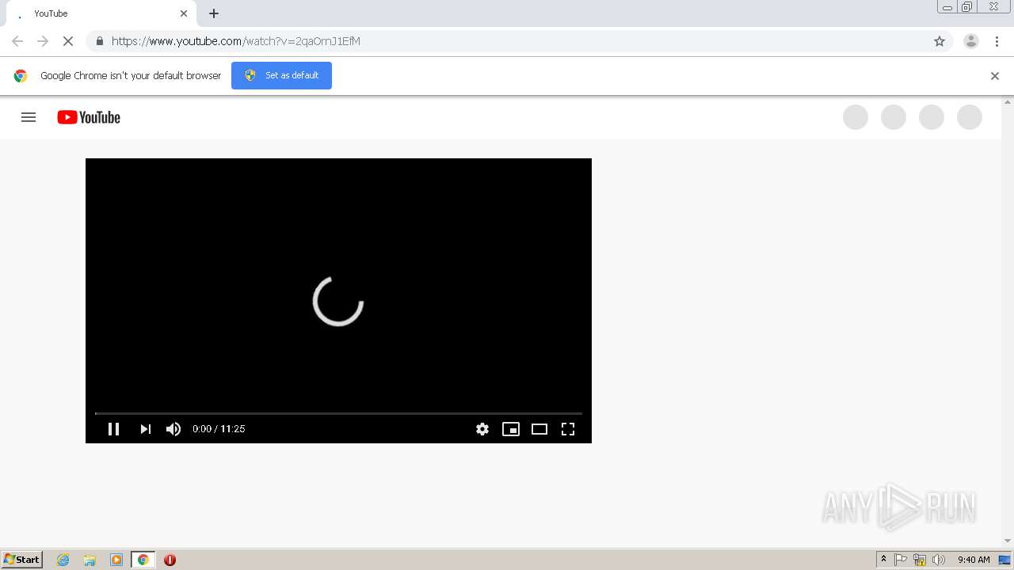1014x570 pixels.
Task: Set Chrome as default browser
Action: [x=281, y=75]
